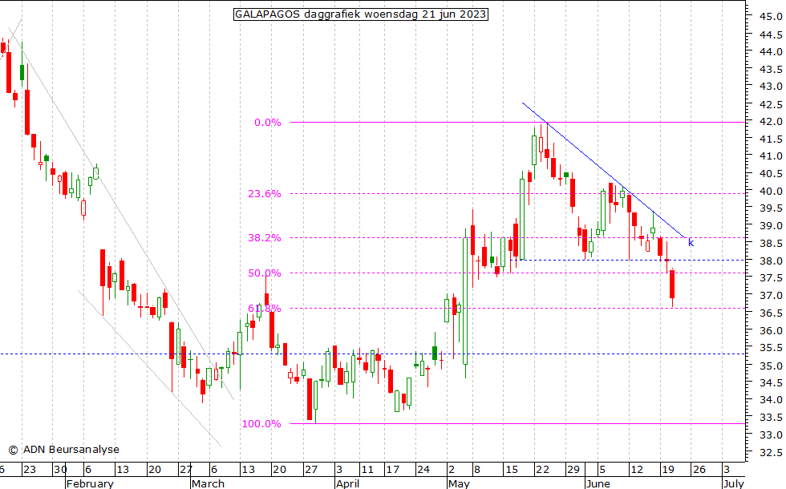Select the '38.2%' Fibonacci level label

point(265,237)
